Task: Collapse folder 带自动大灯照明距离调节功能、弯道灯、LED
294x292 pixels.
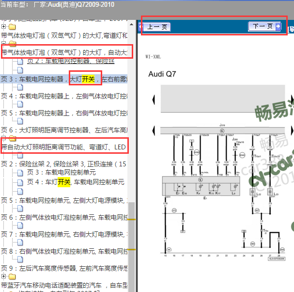Action: (x=3, y=138)
